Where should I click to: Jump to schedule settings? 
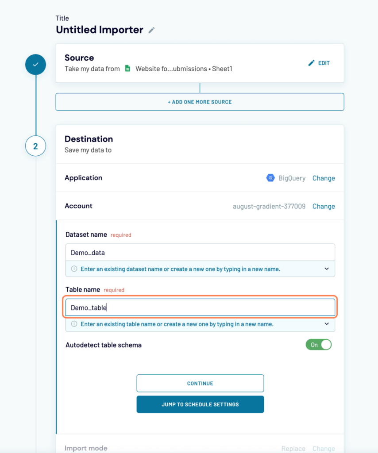tap(200, 404)
